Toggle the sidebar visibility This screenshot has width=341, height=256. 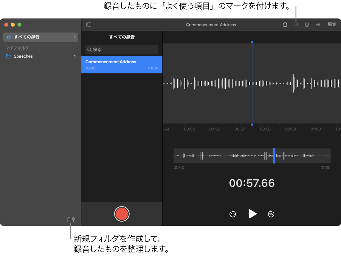pos(89,24)
